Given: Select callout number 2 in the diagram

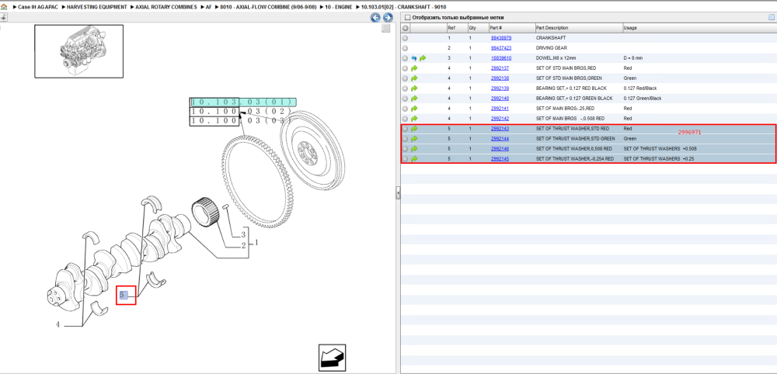Looking at the screenshot, I should pyautogui.click(x=243, y=246).
